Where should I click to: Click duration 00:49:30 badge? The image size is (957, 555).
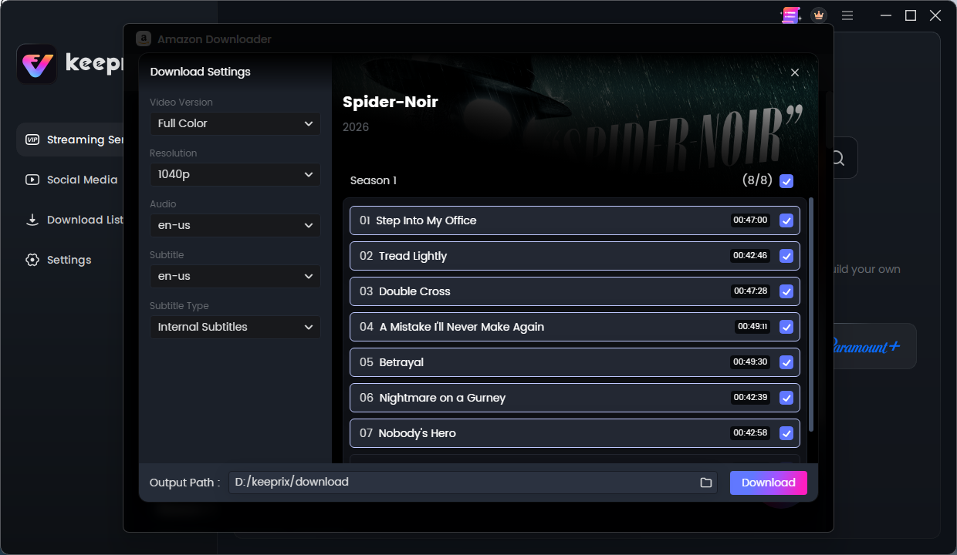750,362
